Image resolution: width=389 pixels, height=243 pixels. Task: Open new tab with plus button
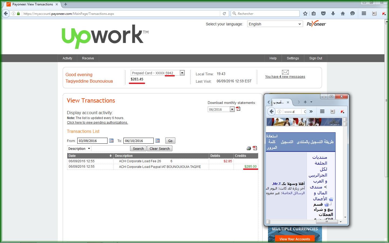click(66, 4)
